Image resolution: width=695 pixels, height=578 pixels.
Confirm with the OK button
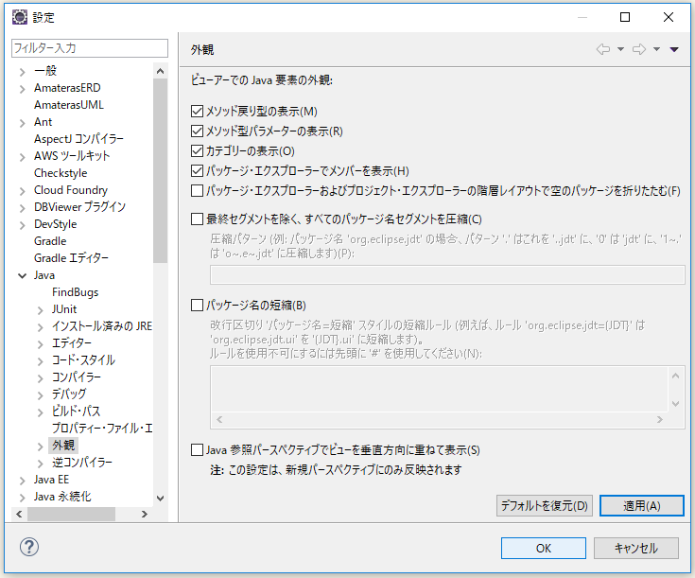click(x=544, y=549)
